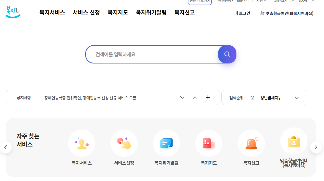Open the 복지서비스 menu
Screen dimensions: 324x181
[52, 12]
